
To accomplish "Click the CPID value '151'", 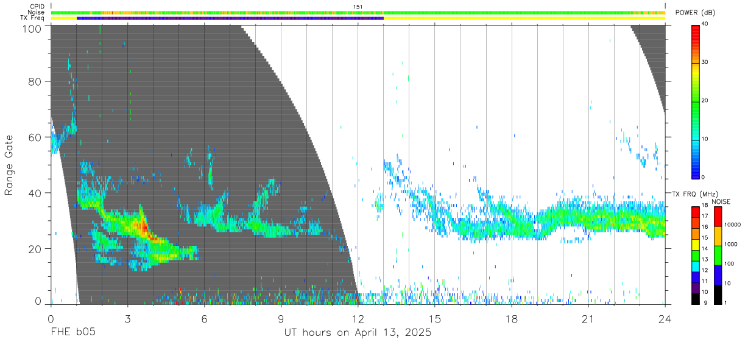I will click(358, 7).
